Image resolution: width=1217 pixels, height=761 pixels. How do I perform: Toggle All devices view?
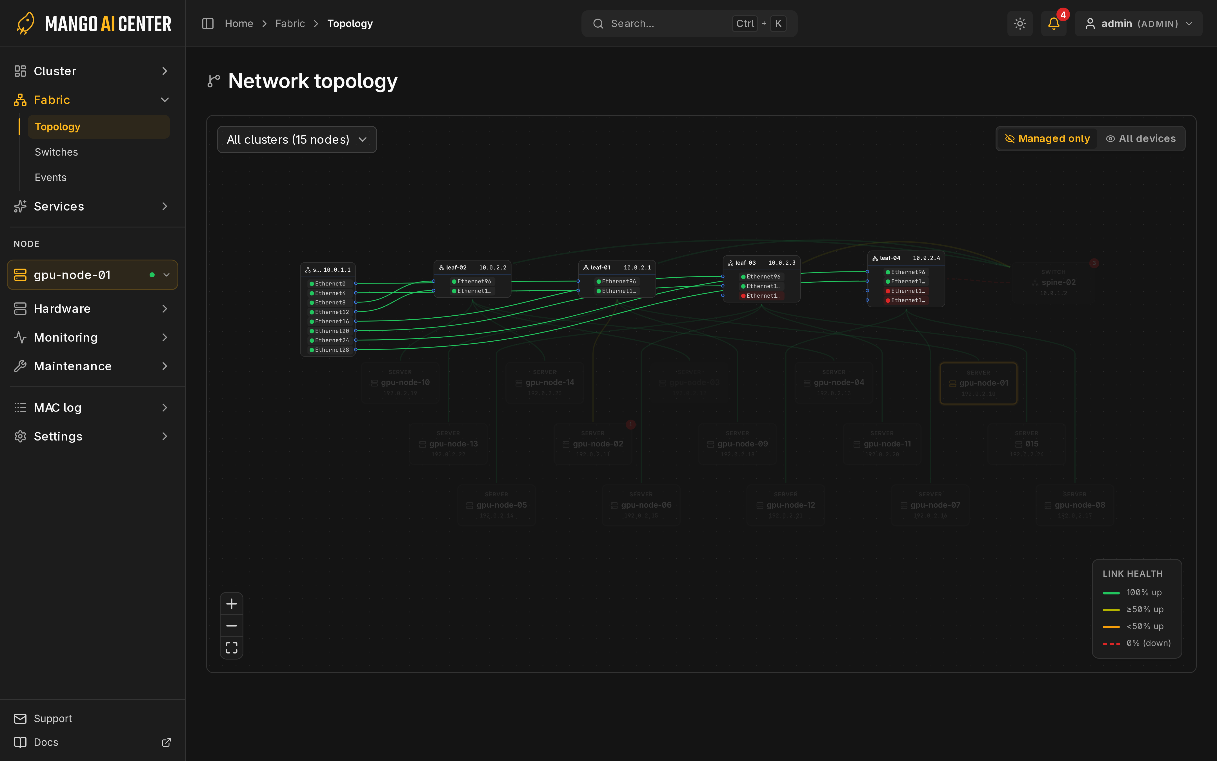click(x=1141, y=138)
